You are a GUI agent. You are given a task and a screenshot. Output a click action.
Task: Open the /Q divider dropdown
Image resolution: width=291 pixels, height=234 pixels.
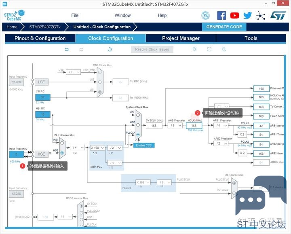(x=115, y=163)
